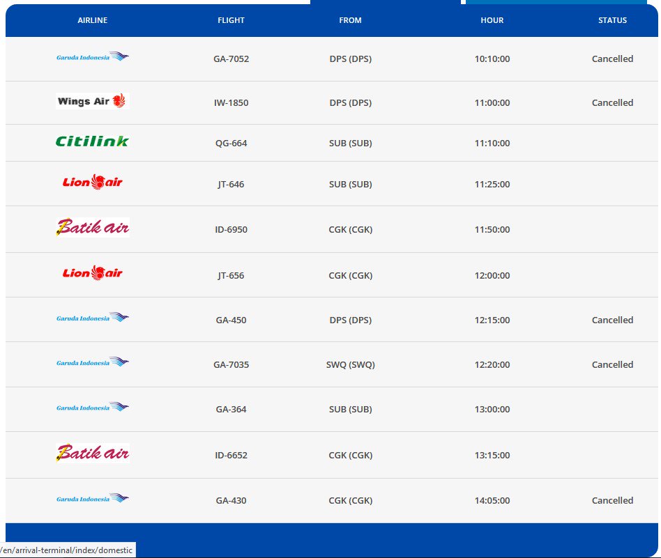The width and height of the screenshot is (661, 558).
Task: Click the FLIGHT column header
Action: (231, 20)
